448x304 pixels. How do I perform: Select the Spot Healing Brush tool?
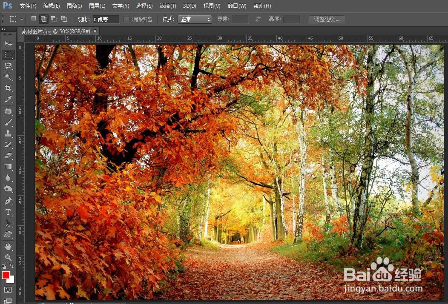point(8,111)
